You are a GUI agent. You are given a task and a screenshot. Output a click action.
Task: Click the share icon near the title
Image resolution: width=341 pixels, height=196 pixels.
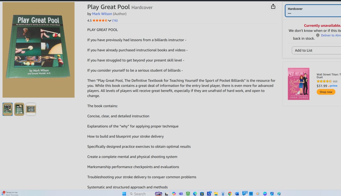point(273,7)
